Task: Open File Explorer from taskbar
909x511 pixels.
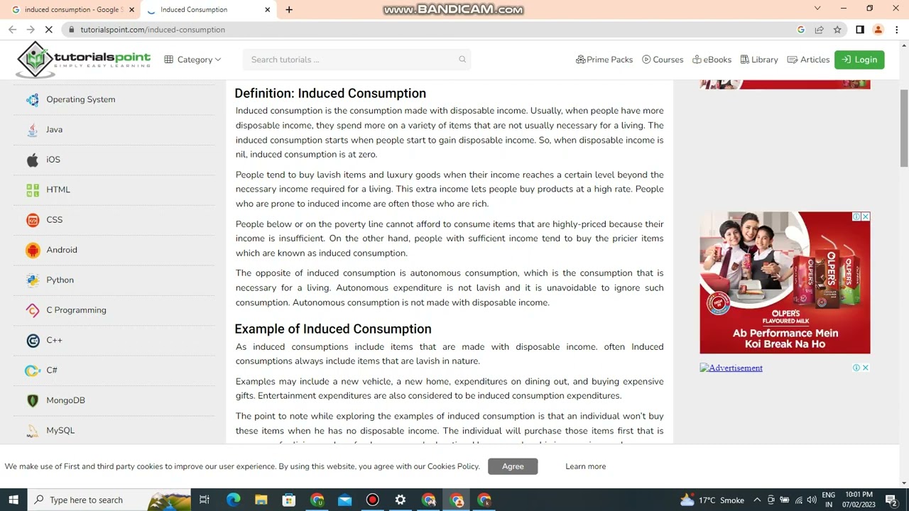Action: 261,500
